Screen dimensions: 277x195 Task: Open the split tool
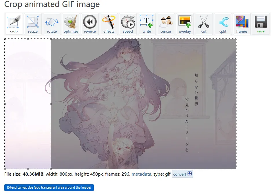(223, 24)
